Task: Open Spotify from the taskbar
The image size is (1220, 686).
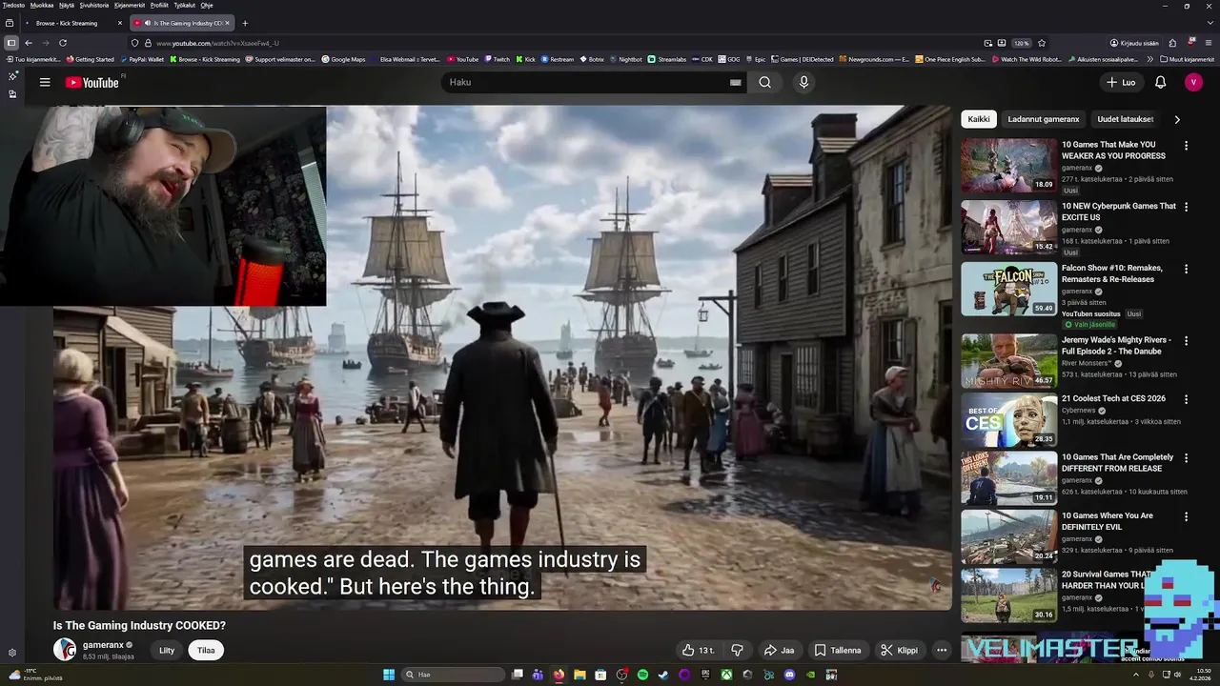Action: [x=642, y=675]
